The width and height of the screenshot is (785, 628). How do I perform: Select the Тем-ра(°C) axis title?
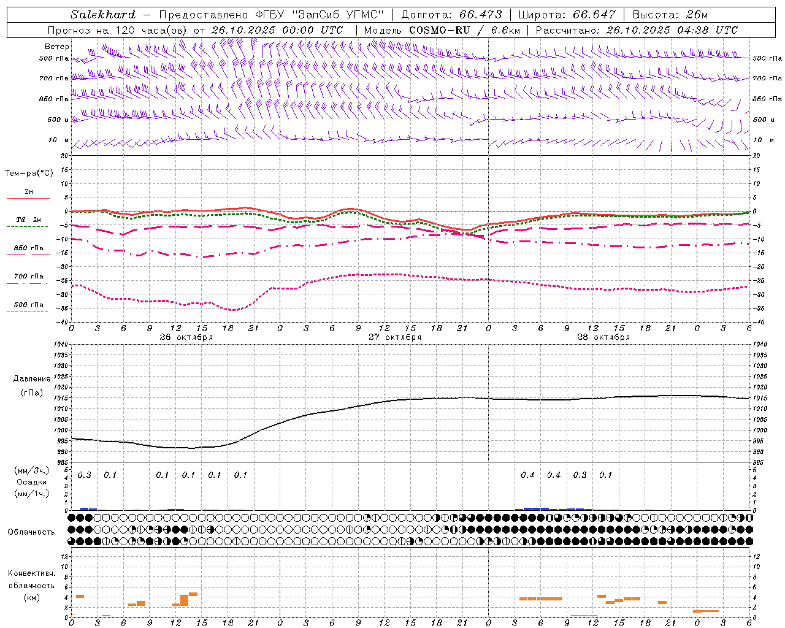pyautogui.click(x=29, y=174)
